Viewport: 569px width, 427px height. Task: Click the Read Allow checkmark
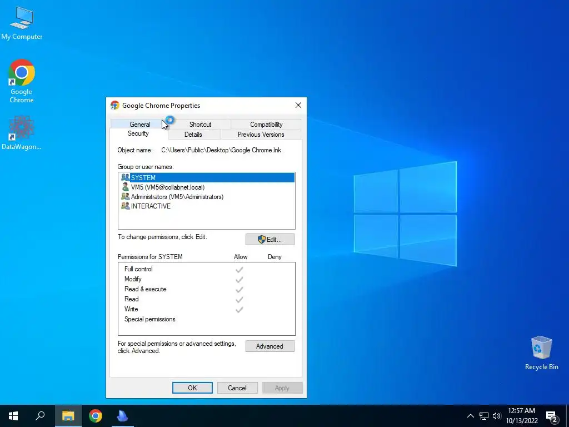point(239,300)
